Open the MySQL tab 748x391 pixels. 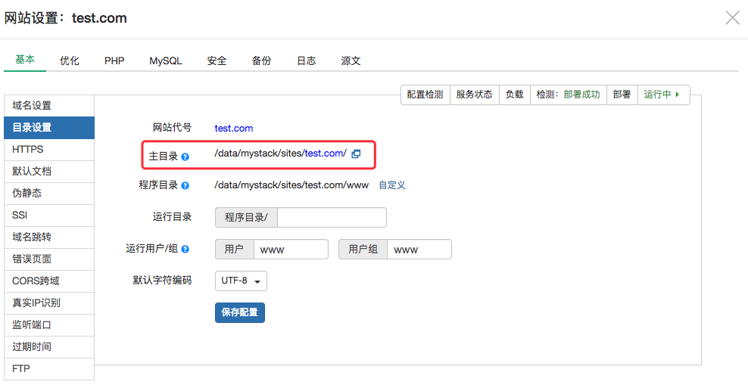(165, 61)
